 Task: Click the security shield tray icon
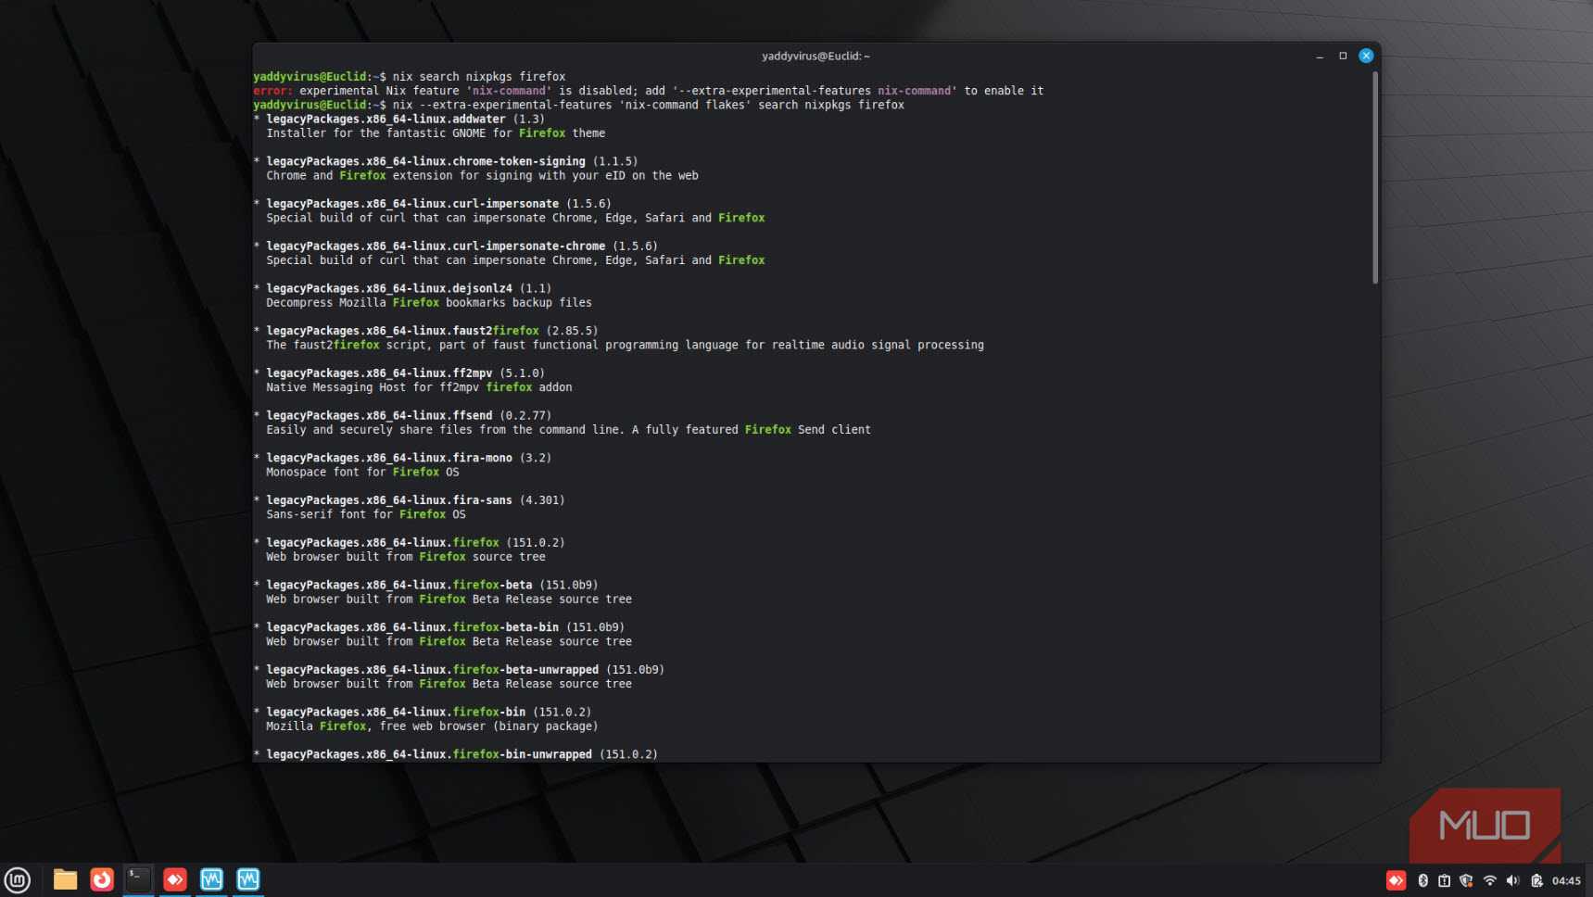1466,880
